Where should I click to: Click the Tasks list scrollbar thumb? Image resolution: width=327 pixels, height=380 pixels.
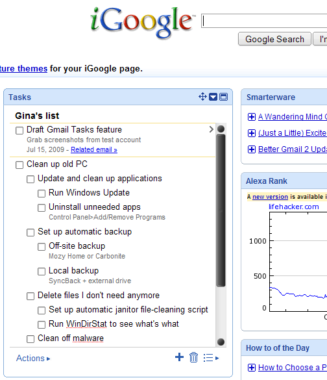[x=221, y=210]
